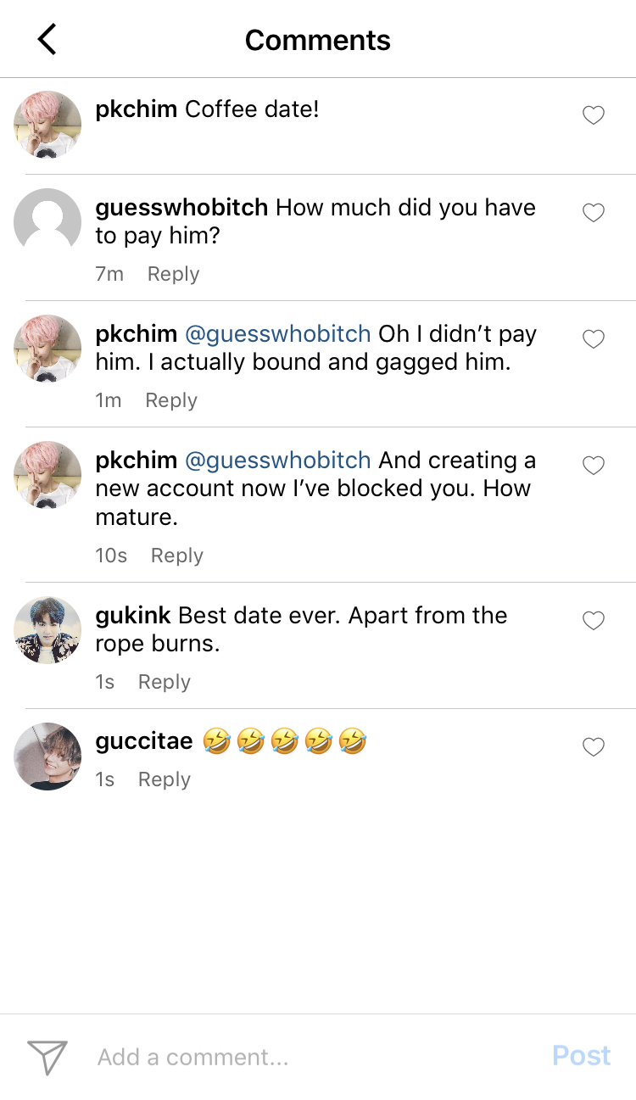Open the @guesswhobitch mention in 1m comment
636x1100 pixels.
click(277, 334)
